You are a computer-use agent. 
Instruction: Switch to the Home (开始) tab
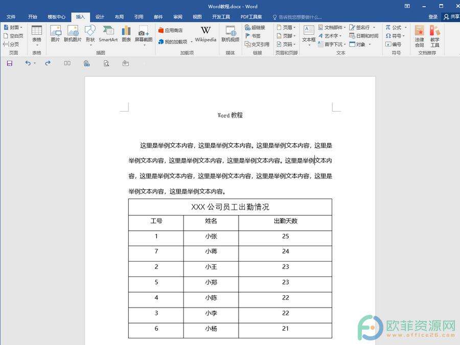[33, 17]
